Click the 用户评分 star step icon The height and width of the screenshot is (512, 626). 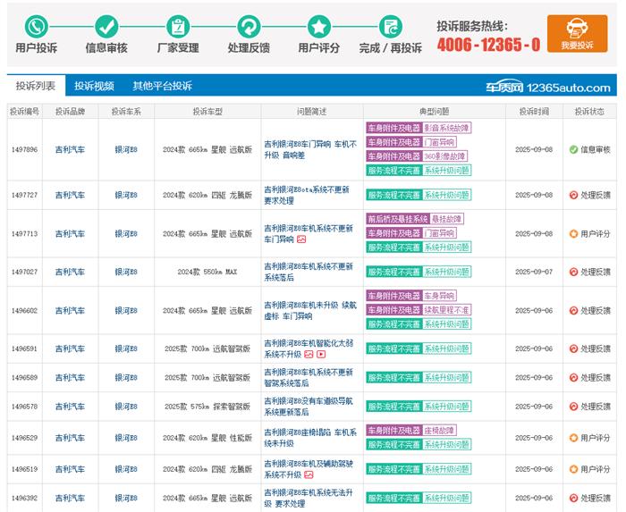pos(318,26)
